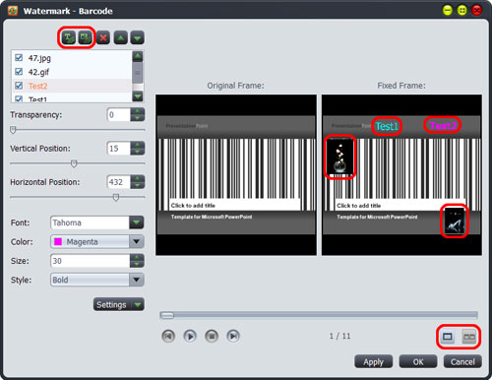The image size is (492, 380).
Task: Increase the Horizontal Position value
Action: tap(138, 178)
